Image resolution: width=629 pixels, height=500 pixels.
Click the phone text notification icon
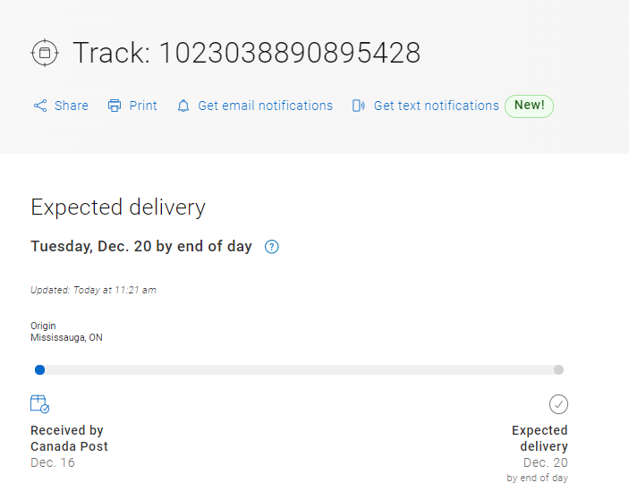(x=359, y=106)
